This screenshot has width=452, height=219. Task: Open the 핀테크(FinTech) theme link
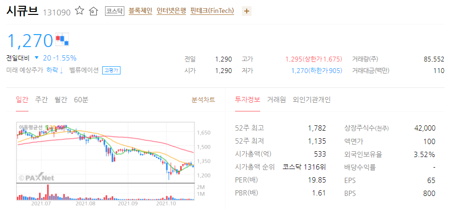tap(212, 11)
